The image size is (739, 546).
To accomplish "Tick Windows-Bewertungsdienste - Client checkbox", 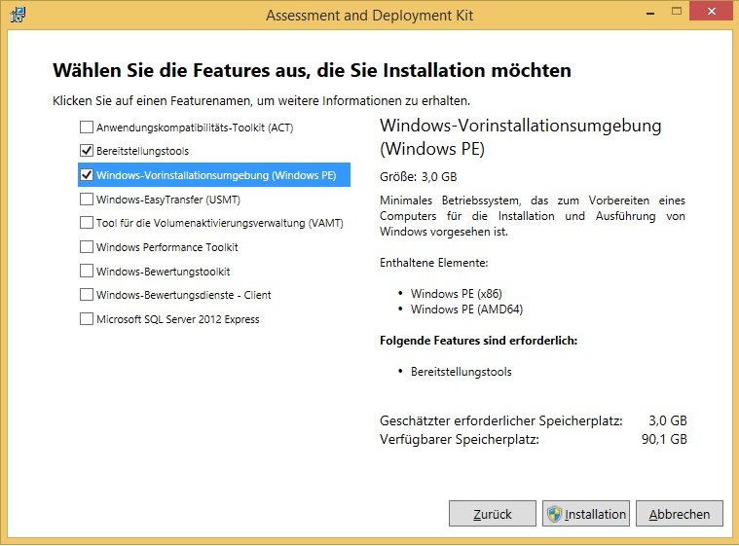I will 87,295.
